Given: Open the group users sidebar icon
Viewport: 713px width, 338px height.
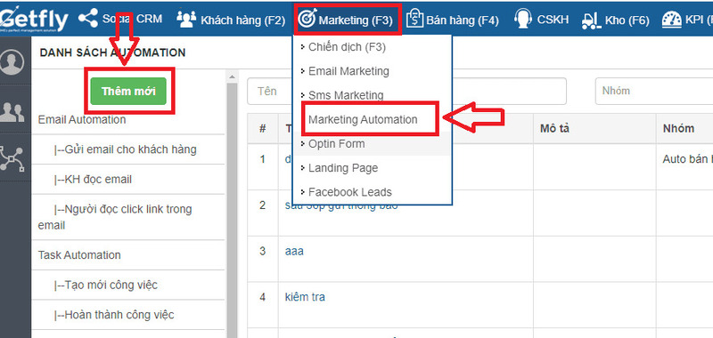Looking at the screenshot, I should click(x=12, y=111).
